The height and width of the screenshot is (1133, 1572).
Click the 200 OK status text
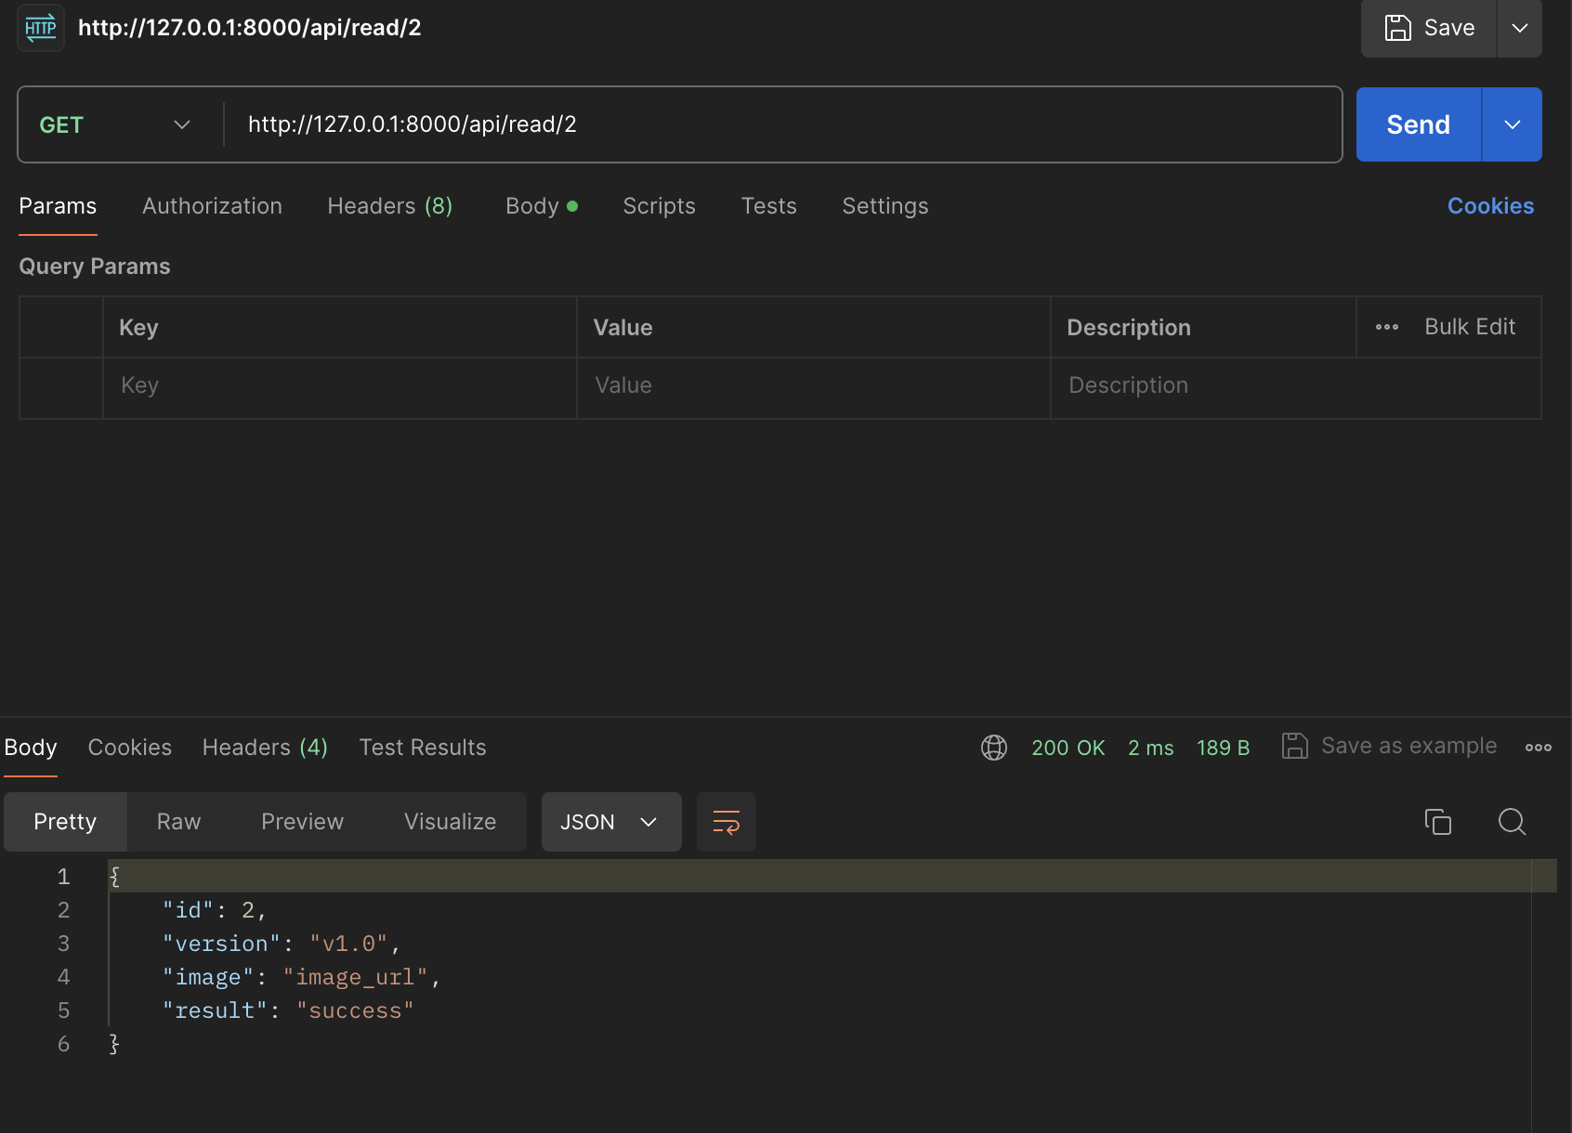tap(1068, 748)
